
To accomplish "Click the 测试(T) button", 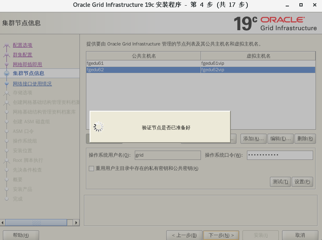I will click(x=280, y=182).
